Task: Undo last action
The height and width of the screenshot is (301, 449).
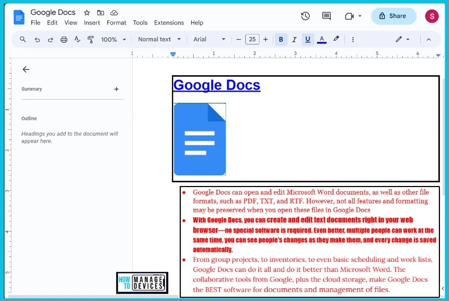Action: pos(37,39)
